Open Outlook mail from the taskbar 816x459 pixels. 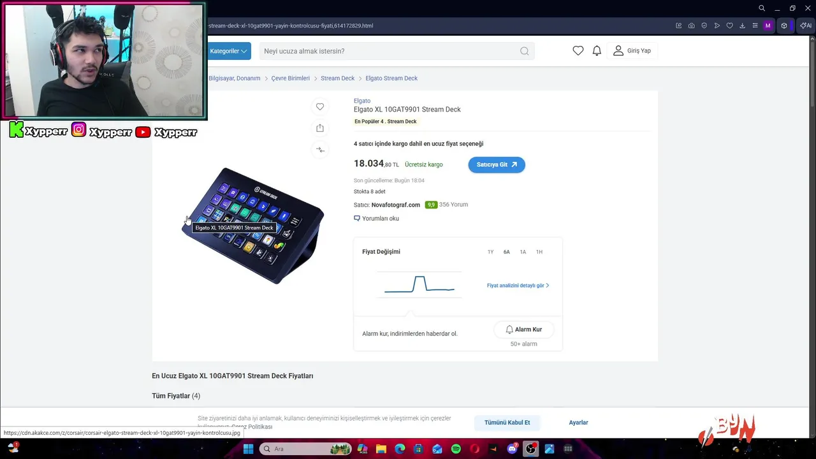coord(437,449)
